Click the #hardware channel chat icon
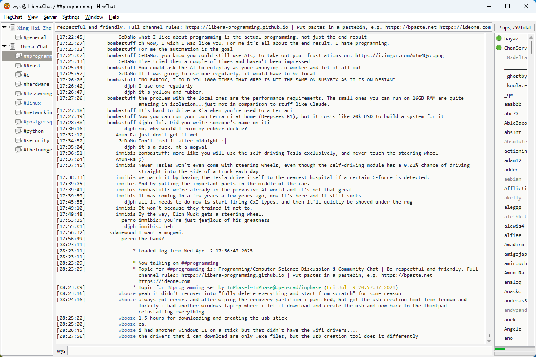Viewport: 536px width, 357px height. pos(19,84)
